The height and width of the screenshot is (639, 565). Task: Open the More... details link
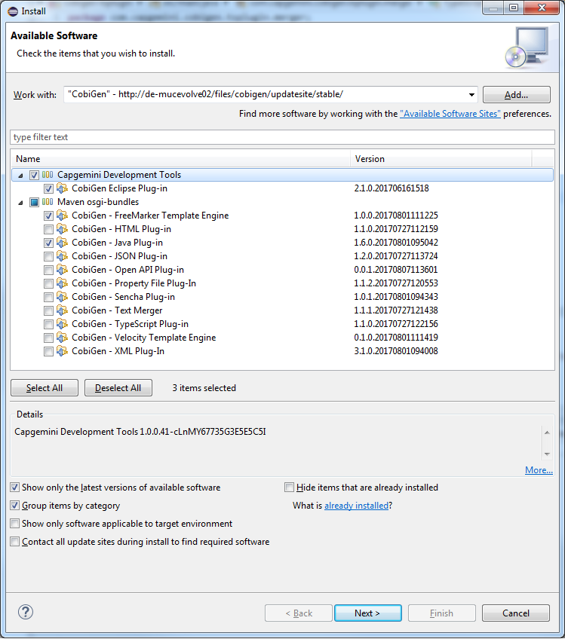pos(539,470)
